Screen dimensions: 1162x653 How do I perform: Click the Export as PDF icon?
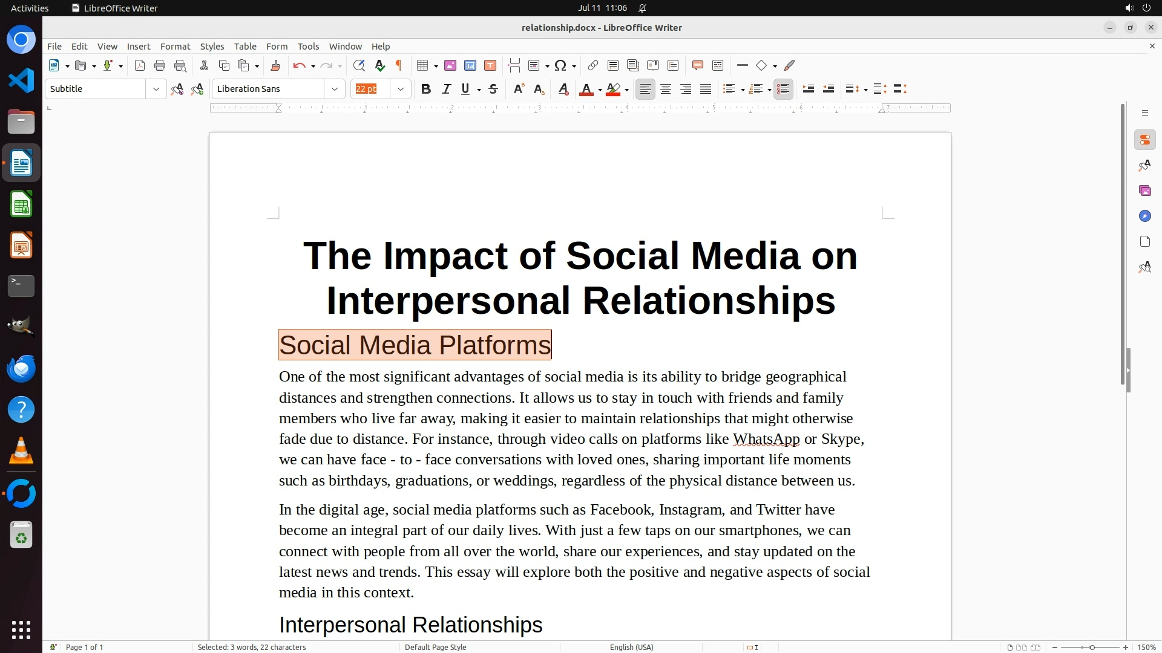pyautogui.click(x=140, y=66)
